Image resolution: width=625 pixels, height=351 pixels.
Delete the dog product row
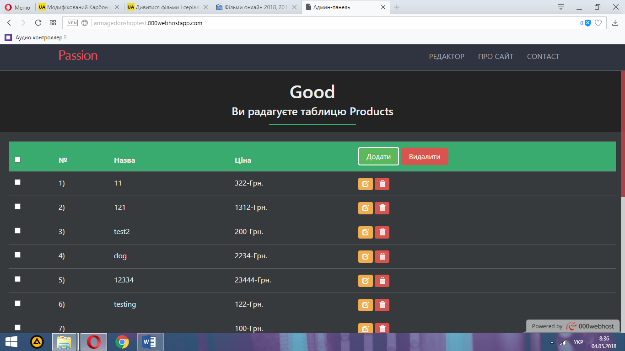pos(382,256)
